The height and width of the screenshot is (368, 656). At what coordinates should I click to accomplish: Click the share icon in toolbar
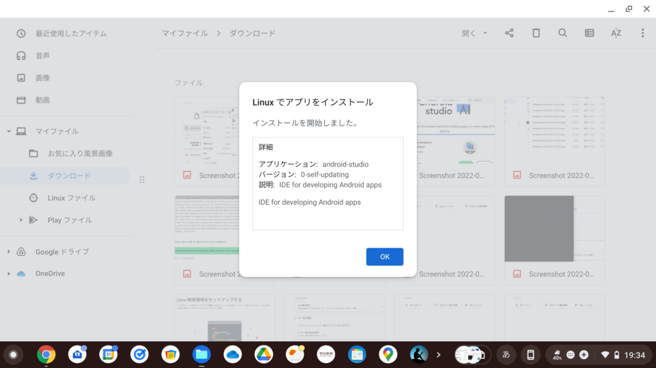(x=509, y=33)
